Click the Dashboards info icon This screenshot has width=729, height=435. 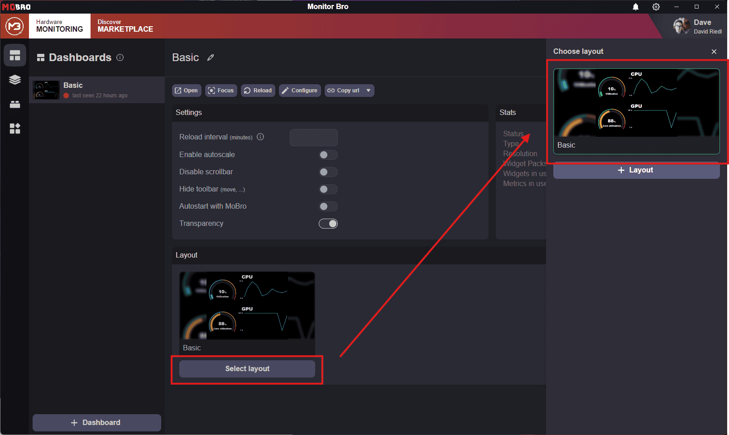tap(120, 57)
